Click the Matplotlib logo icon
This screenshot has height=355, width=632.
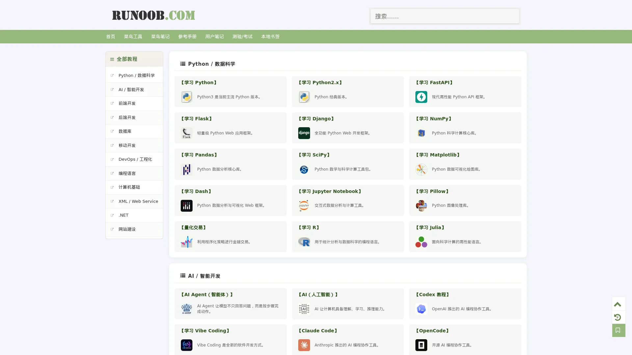(421, 169)
